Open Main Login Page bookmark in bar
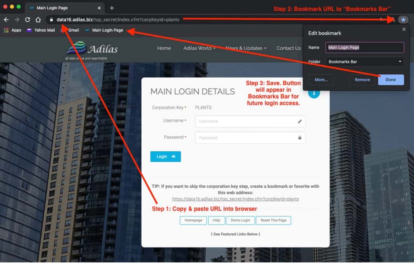The height and width of the screenshot is (263, 414). [104, 30]
